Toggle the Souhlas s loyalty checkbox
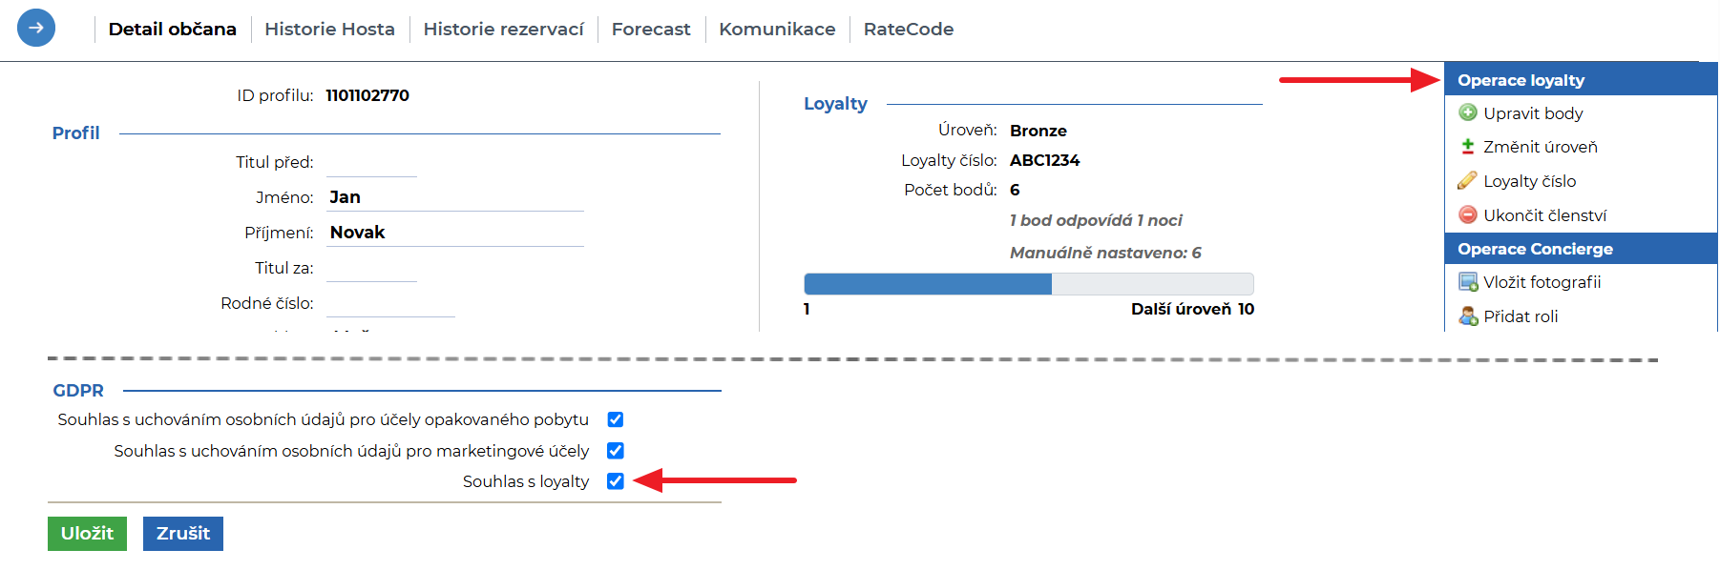Viewport: 1720px width, 570px height. point(616,481)
